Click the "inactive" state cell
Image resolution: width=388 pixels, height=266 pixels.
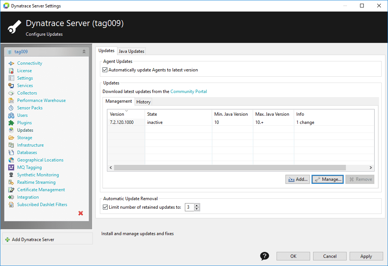tap(155, 122)
